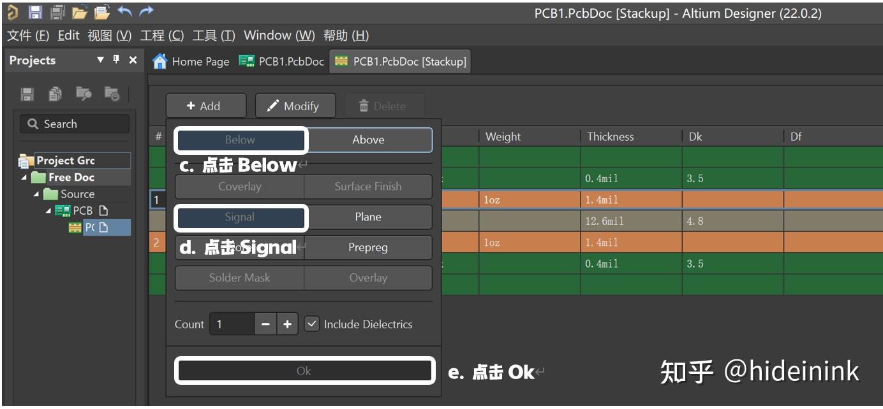883x409 pixels.
Task: Increase Count using the plus stepper
Action: click(287, 324)
